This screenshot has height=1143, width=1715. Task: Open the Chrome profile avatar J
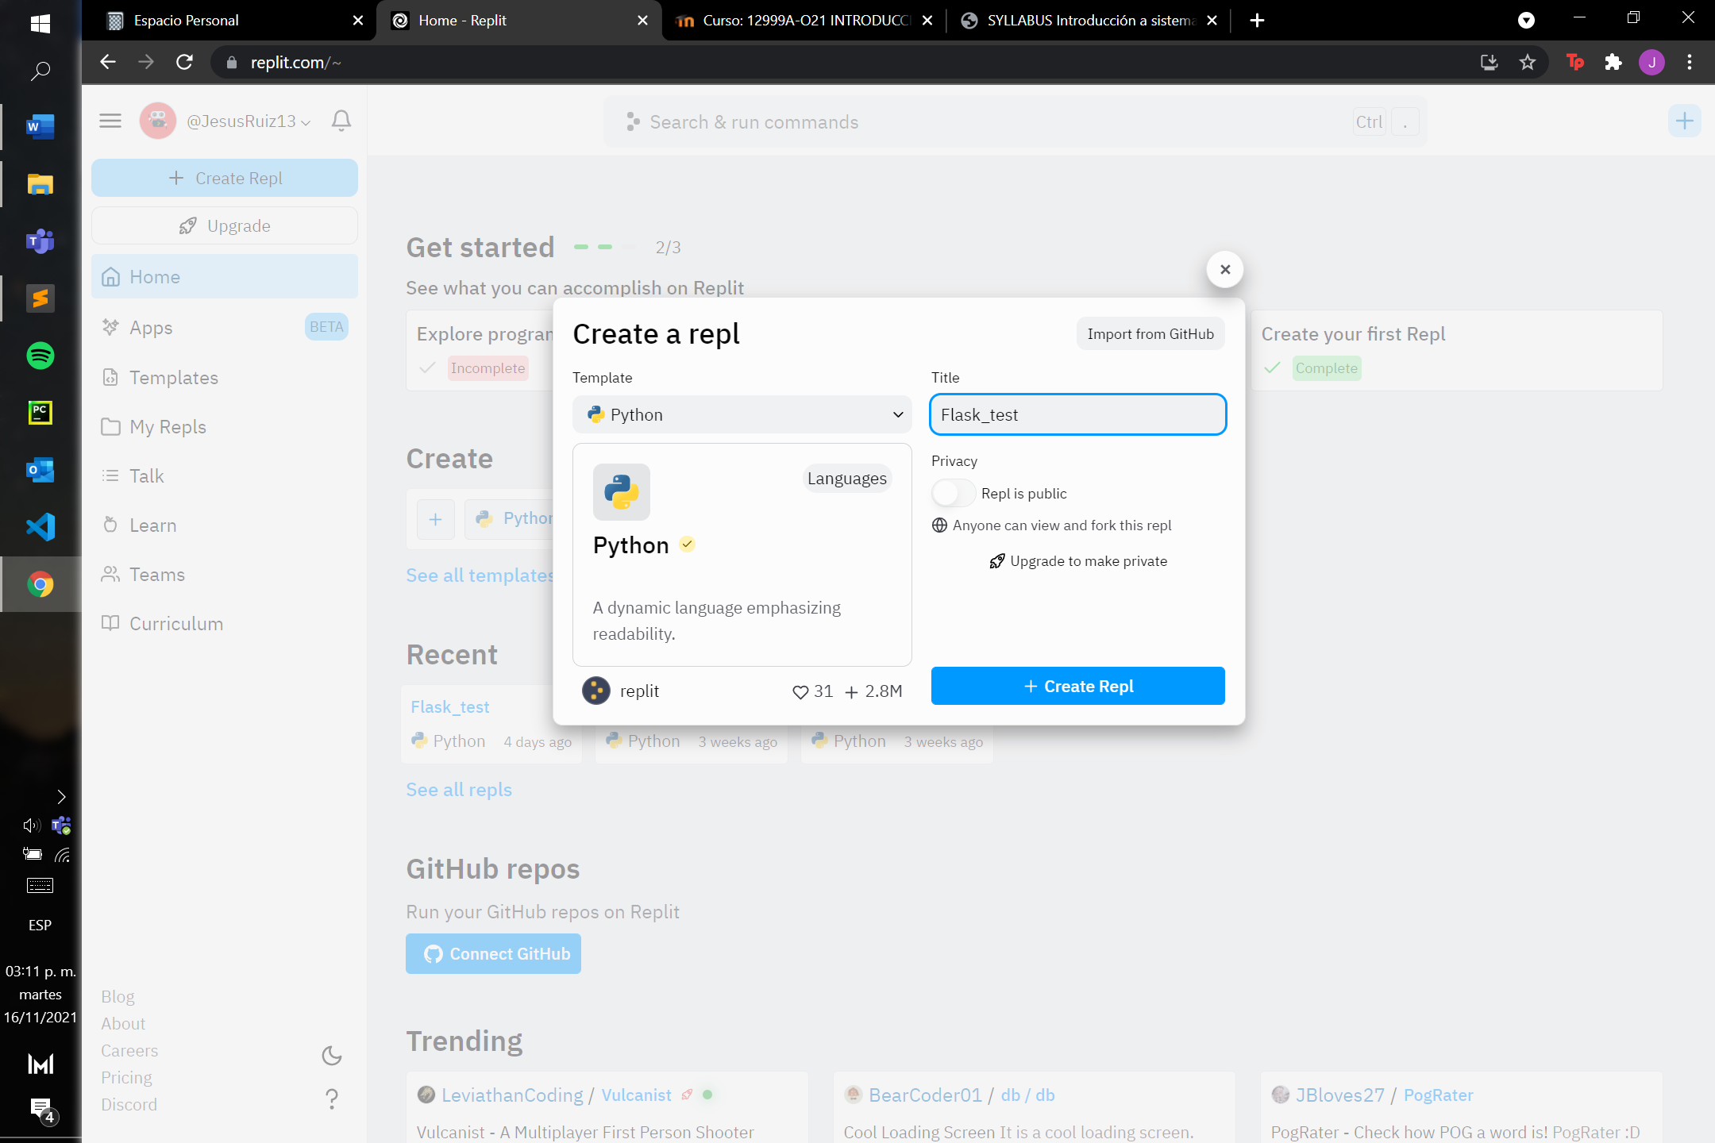pyautogui.click(x=1651, y=62)
